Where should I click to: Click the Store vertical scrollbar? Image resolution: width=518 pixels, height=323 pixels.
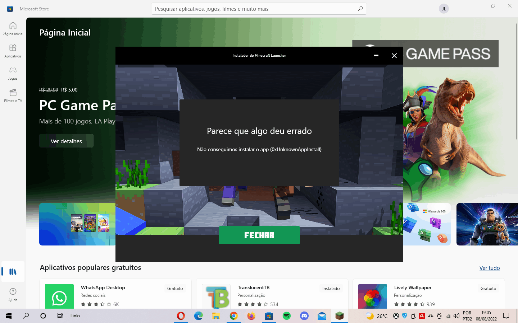516,81
